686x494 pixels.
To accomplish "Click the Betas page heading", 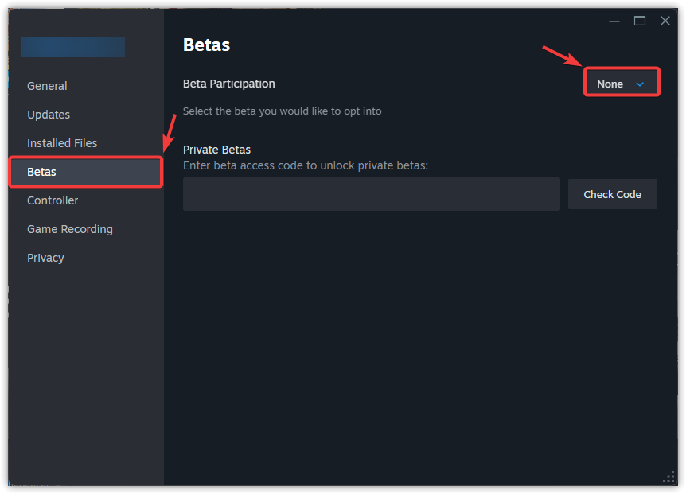I will 205,45.
